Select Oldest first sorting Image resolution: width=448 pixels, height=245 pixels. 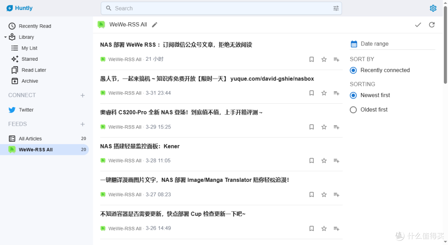tap(353, 109)
